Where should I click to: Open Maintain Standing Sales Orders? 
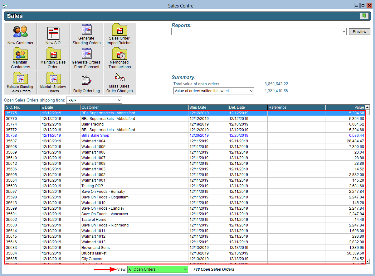pos(21,82)
